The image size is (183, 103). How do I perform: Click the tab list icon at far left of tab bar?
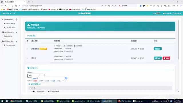point(2,2)
